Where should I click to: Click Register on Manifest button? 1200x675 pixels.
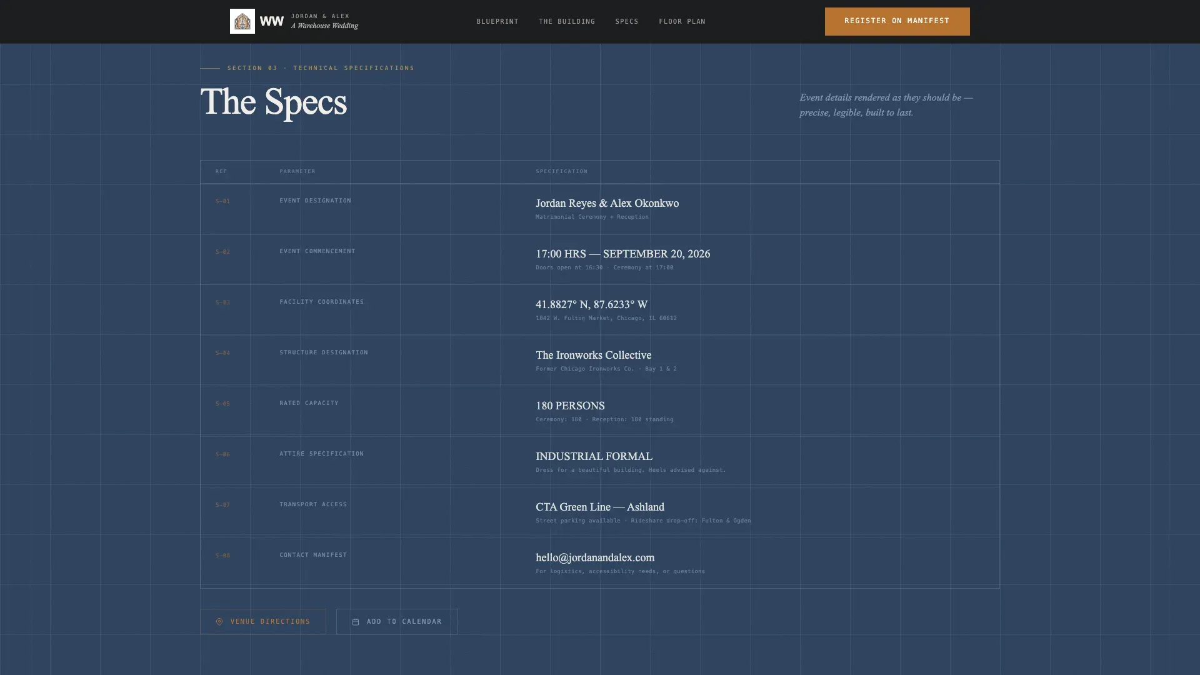pos(897,21)
